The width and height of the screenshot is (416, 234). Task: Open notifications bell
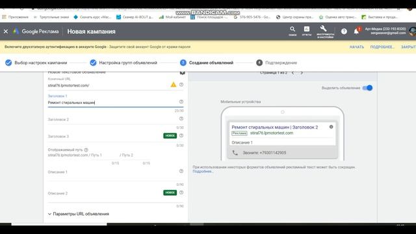click(356, 31)
